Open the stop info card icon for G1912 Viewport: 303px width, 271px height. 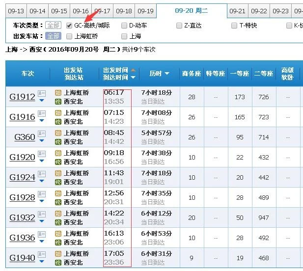(x=42, y=94)
